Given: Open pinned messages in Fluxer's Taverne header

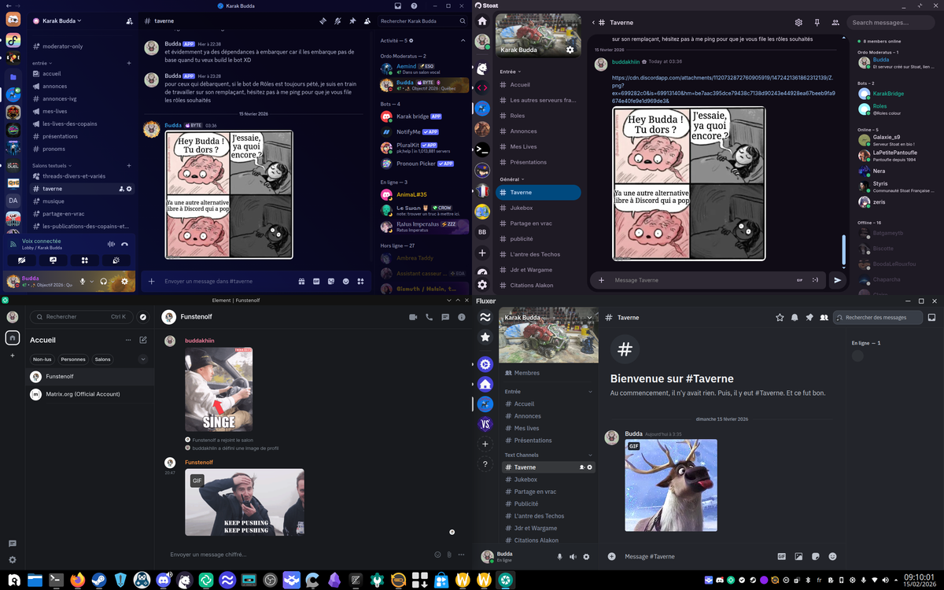Looking at the screenshot, I should [809, 317].
